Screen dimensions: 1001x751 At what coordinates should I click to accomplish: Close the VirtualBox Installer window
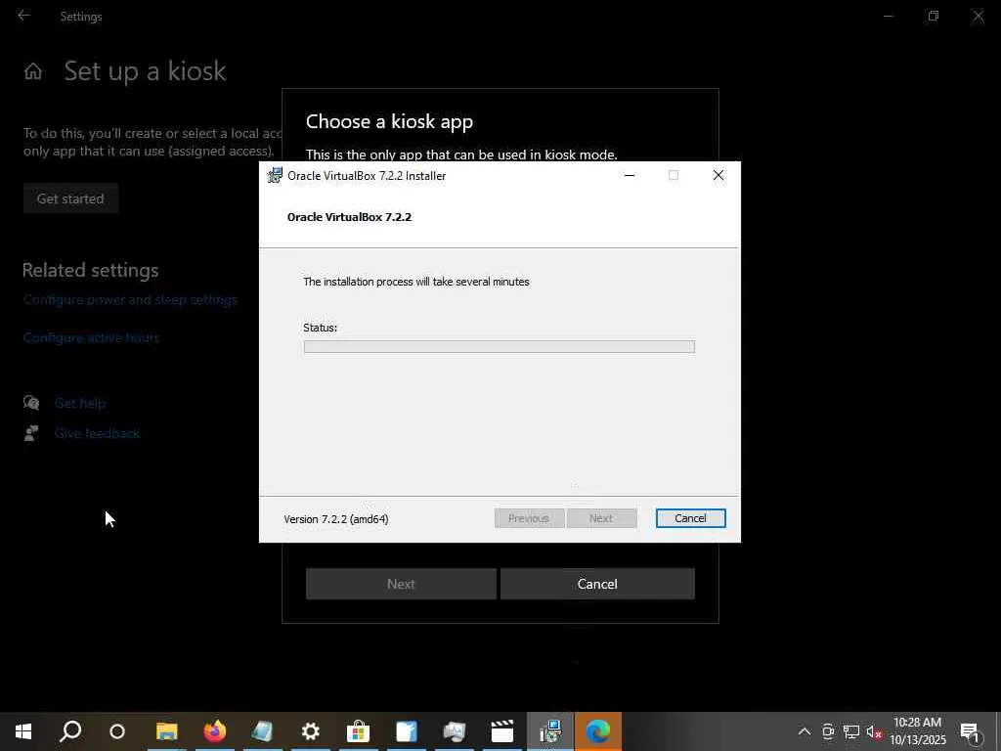[x=718, y=176]
